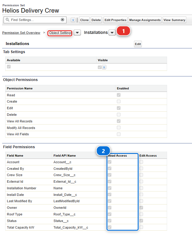Toggle Read Access for Install Date field
Image resolution: width=192 pixels, height=237 pixels.
[109, 194]
